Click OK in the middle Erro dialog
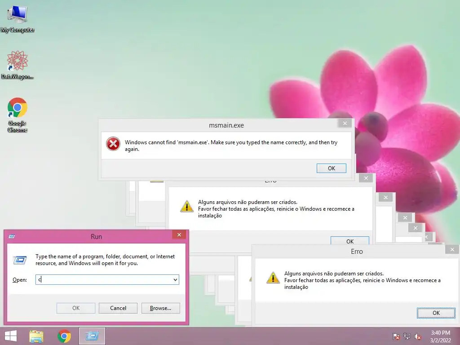The width and height of the screenshot is (460, 345). click(x=349, y=241)
